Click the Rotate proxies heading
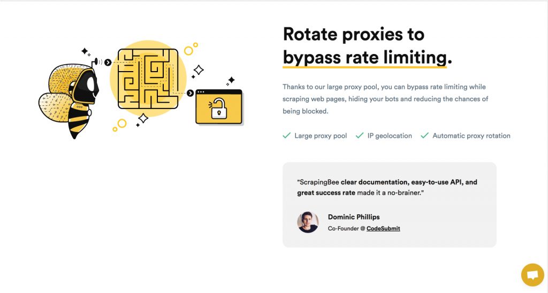 point(354,35)
